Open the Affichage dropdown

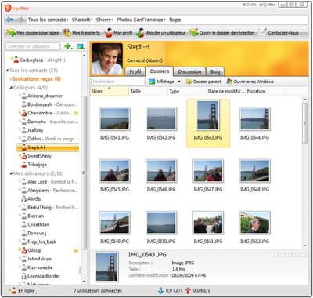click(x=164, y=82)
